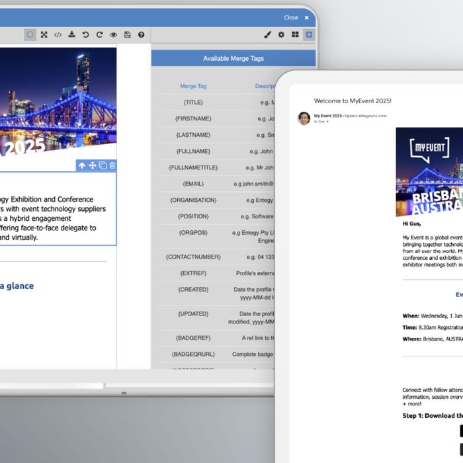This screenshot has width=463, height=463.
Task: Duplicate the selected block with copy icon
Action: [x=103, y=165]
